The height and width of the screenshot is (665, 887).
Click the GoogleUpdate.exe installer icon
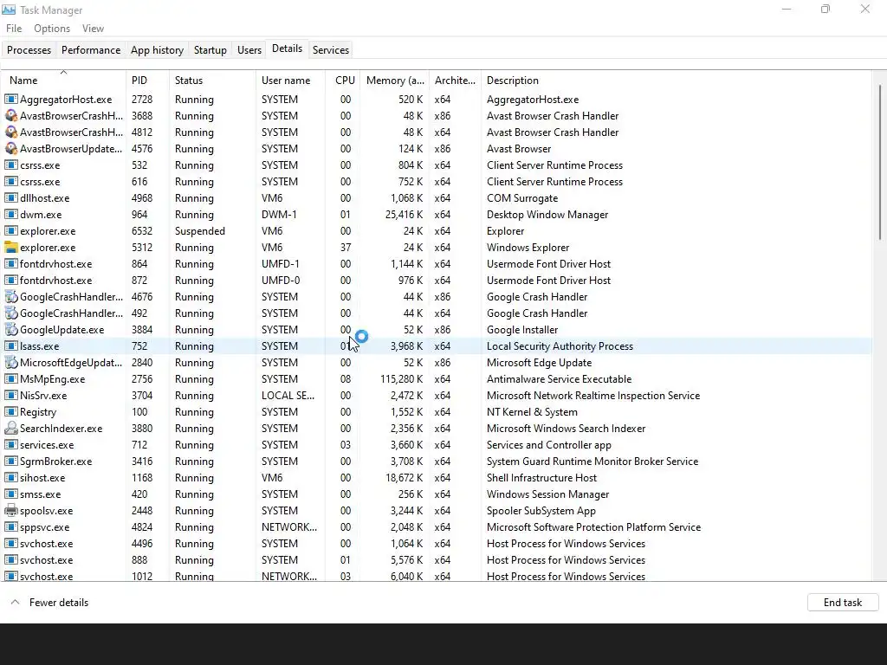pyautogui.click(x=10, y=330)
